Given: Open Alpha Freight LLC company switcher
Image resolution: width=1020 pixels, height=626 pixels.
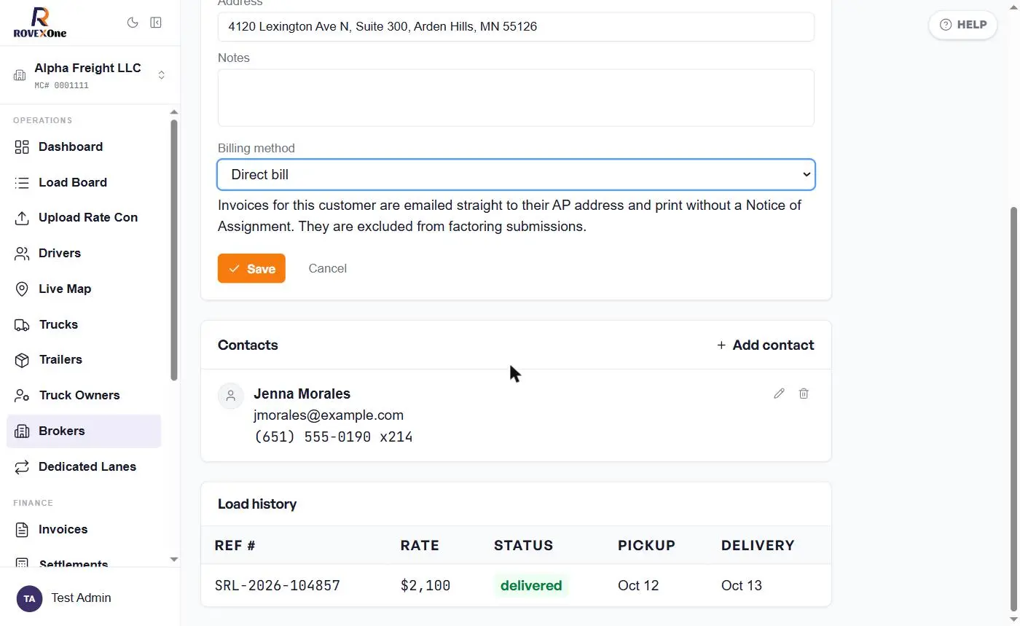Looking at the screenshot, I should click(x=90, y=75).
